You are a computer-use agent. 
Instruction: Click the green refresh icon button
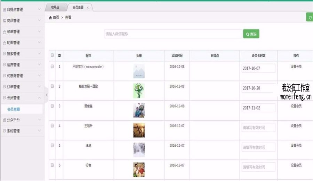click(x=310, y=17)
